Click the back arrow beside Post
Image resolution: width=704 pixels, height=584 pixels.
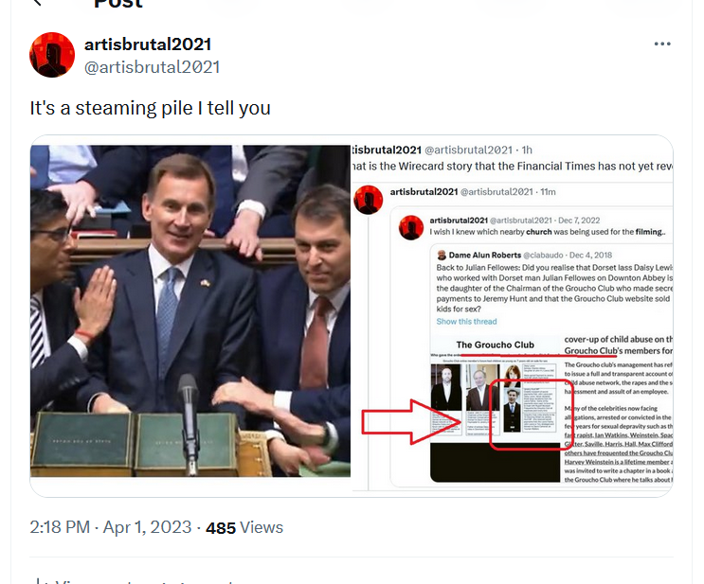[37, 3]
